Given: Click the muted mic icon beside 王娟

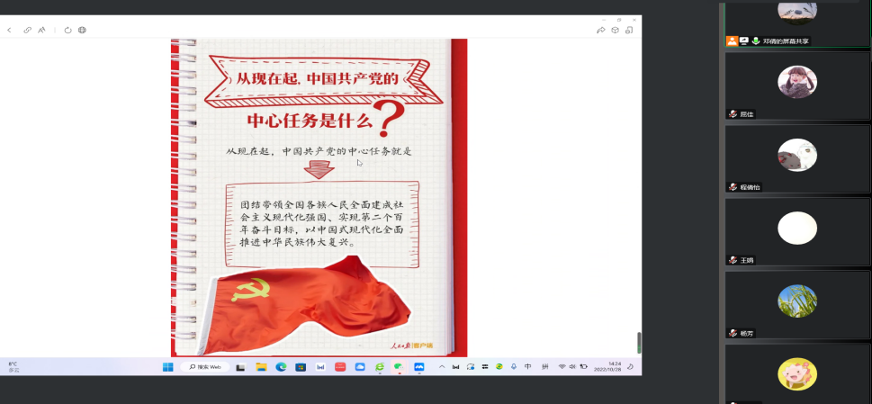Looking at the screenshot, I should (x=733, y=260).
